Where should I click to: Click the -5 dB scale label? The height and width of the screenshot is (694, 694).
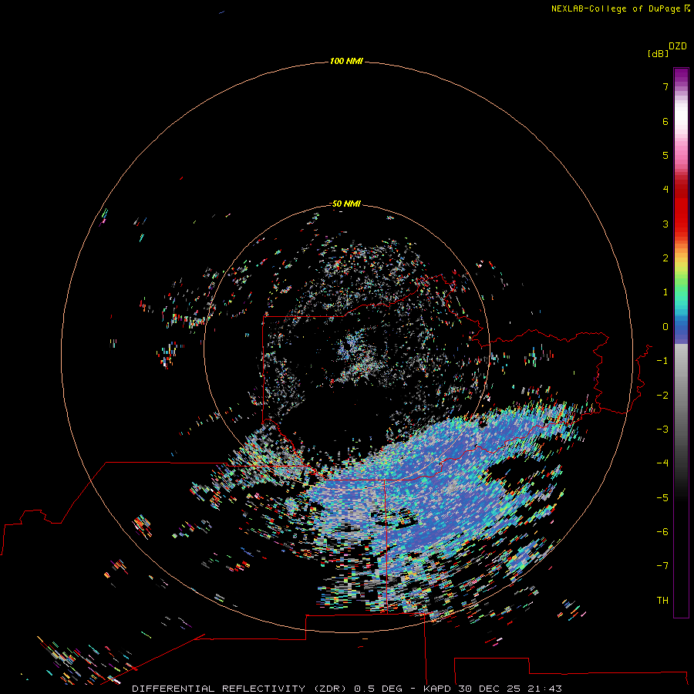pyautogui.click(x=662, y=498)
